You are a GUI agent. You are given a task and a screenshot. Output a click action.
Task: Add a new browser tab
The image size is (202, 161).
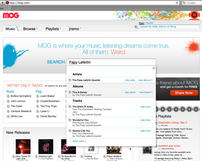3,3
